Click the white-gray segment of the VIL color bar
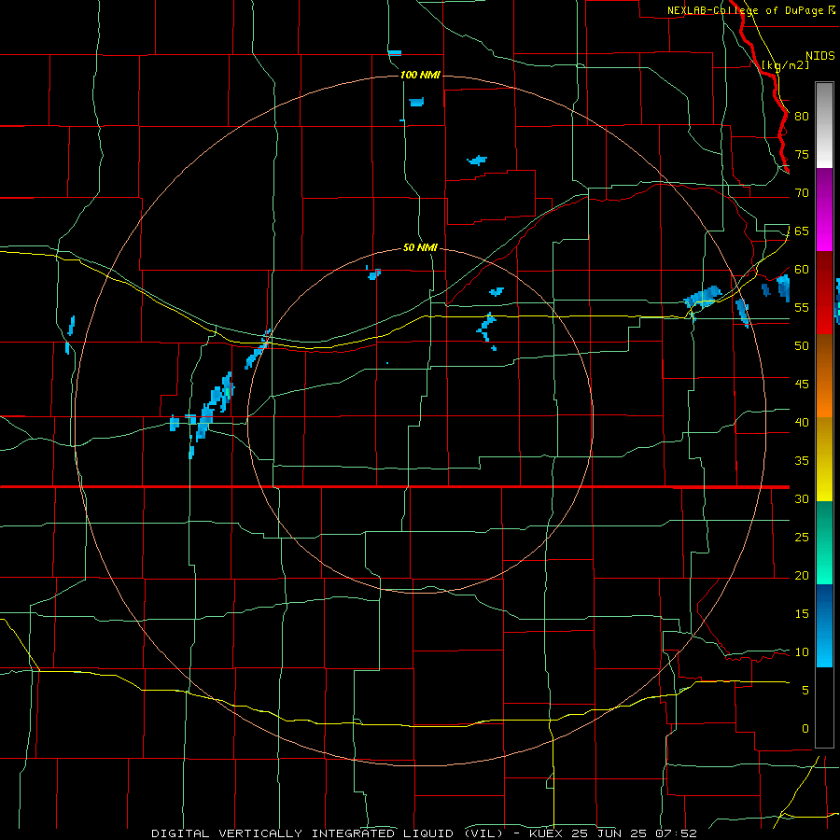 point(824,125)
